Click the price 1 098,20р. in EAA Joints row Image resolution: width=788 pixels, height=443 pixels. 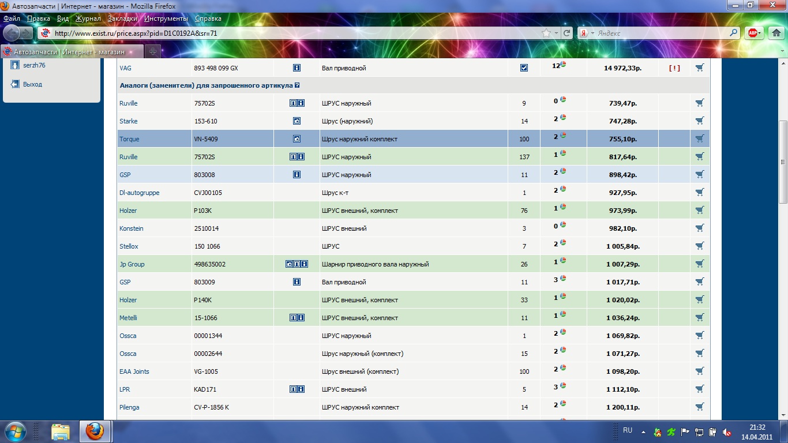(x=623, y=371)
